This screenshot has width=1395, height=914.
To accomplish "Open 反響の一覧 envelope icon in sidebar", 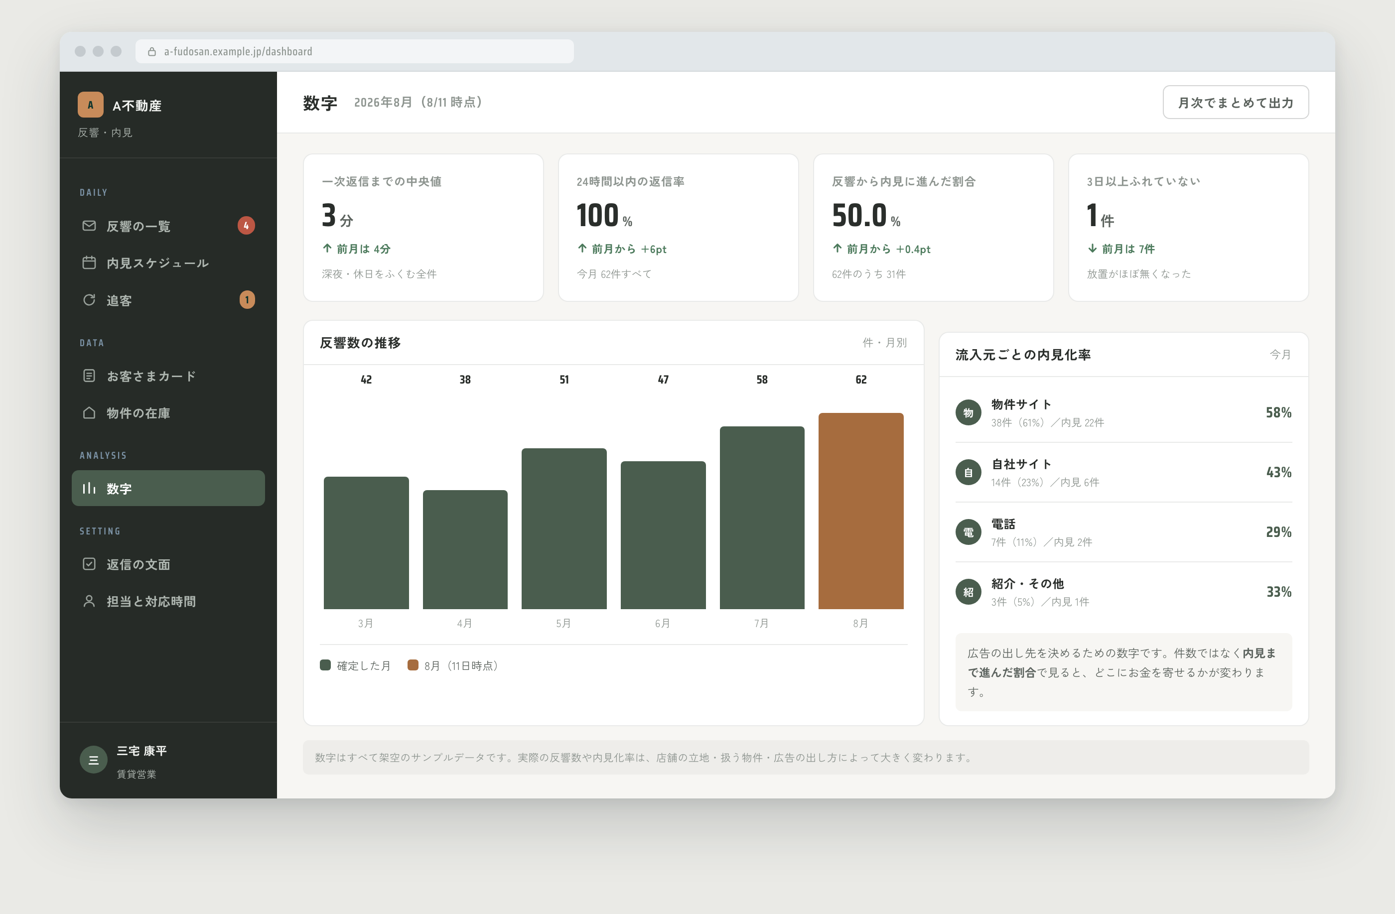I will click(x=89, y=226).
